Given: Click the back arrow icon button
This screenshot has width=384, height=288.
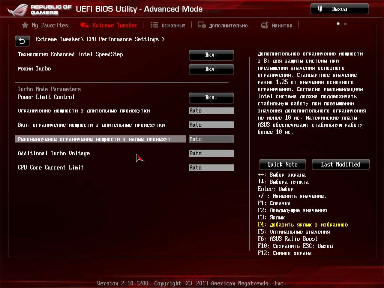Looking at the screenshot, I should pos(22,41).
